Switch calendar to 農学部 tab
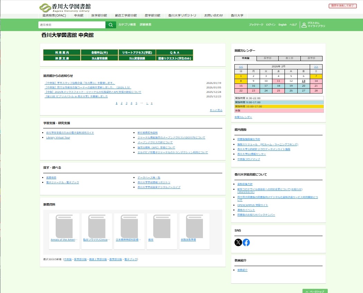Image resolution: width=363 pixels, height=293 pixels. click(311, 59)
